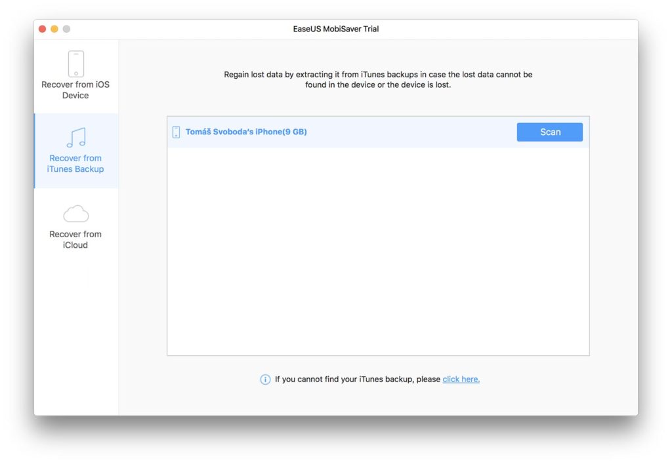Click the EaseUS MobiSaver Trial title

click(336, 29)
